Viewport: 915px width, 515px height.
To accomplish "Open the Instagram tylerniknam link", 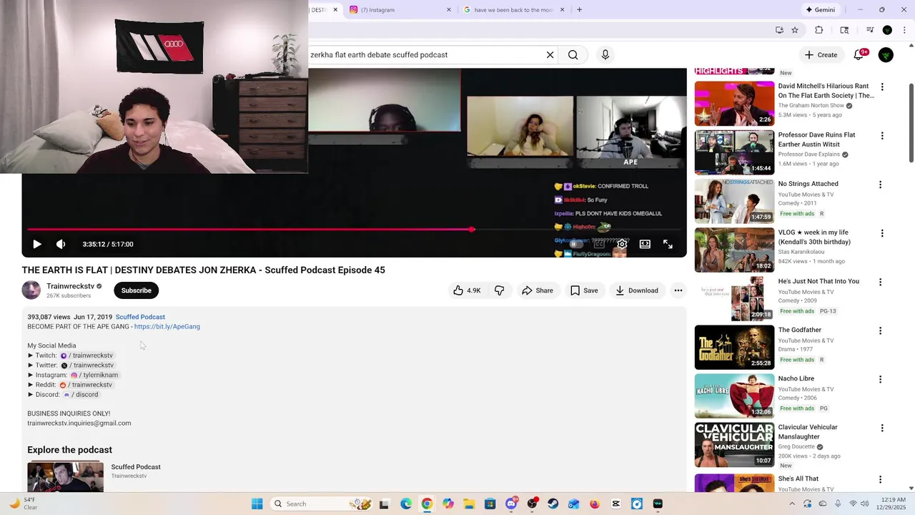I will 94,375.
